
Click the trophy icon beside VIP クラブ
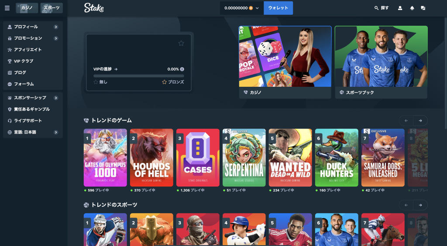pyautogui.click(x=10, y=61)
